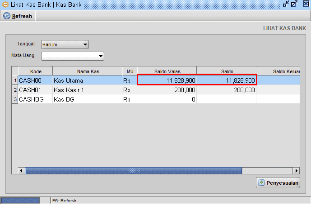Click the horizontal scrollbar left arrow
The width and height of the screenshot is (311, 204).
[x=21, y=171]
